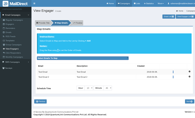Open RSS Feeds in sidebar
Image resolution: width=195 pixels, height=118 pixels.
[11, 36]
